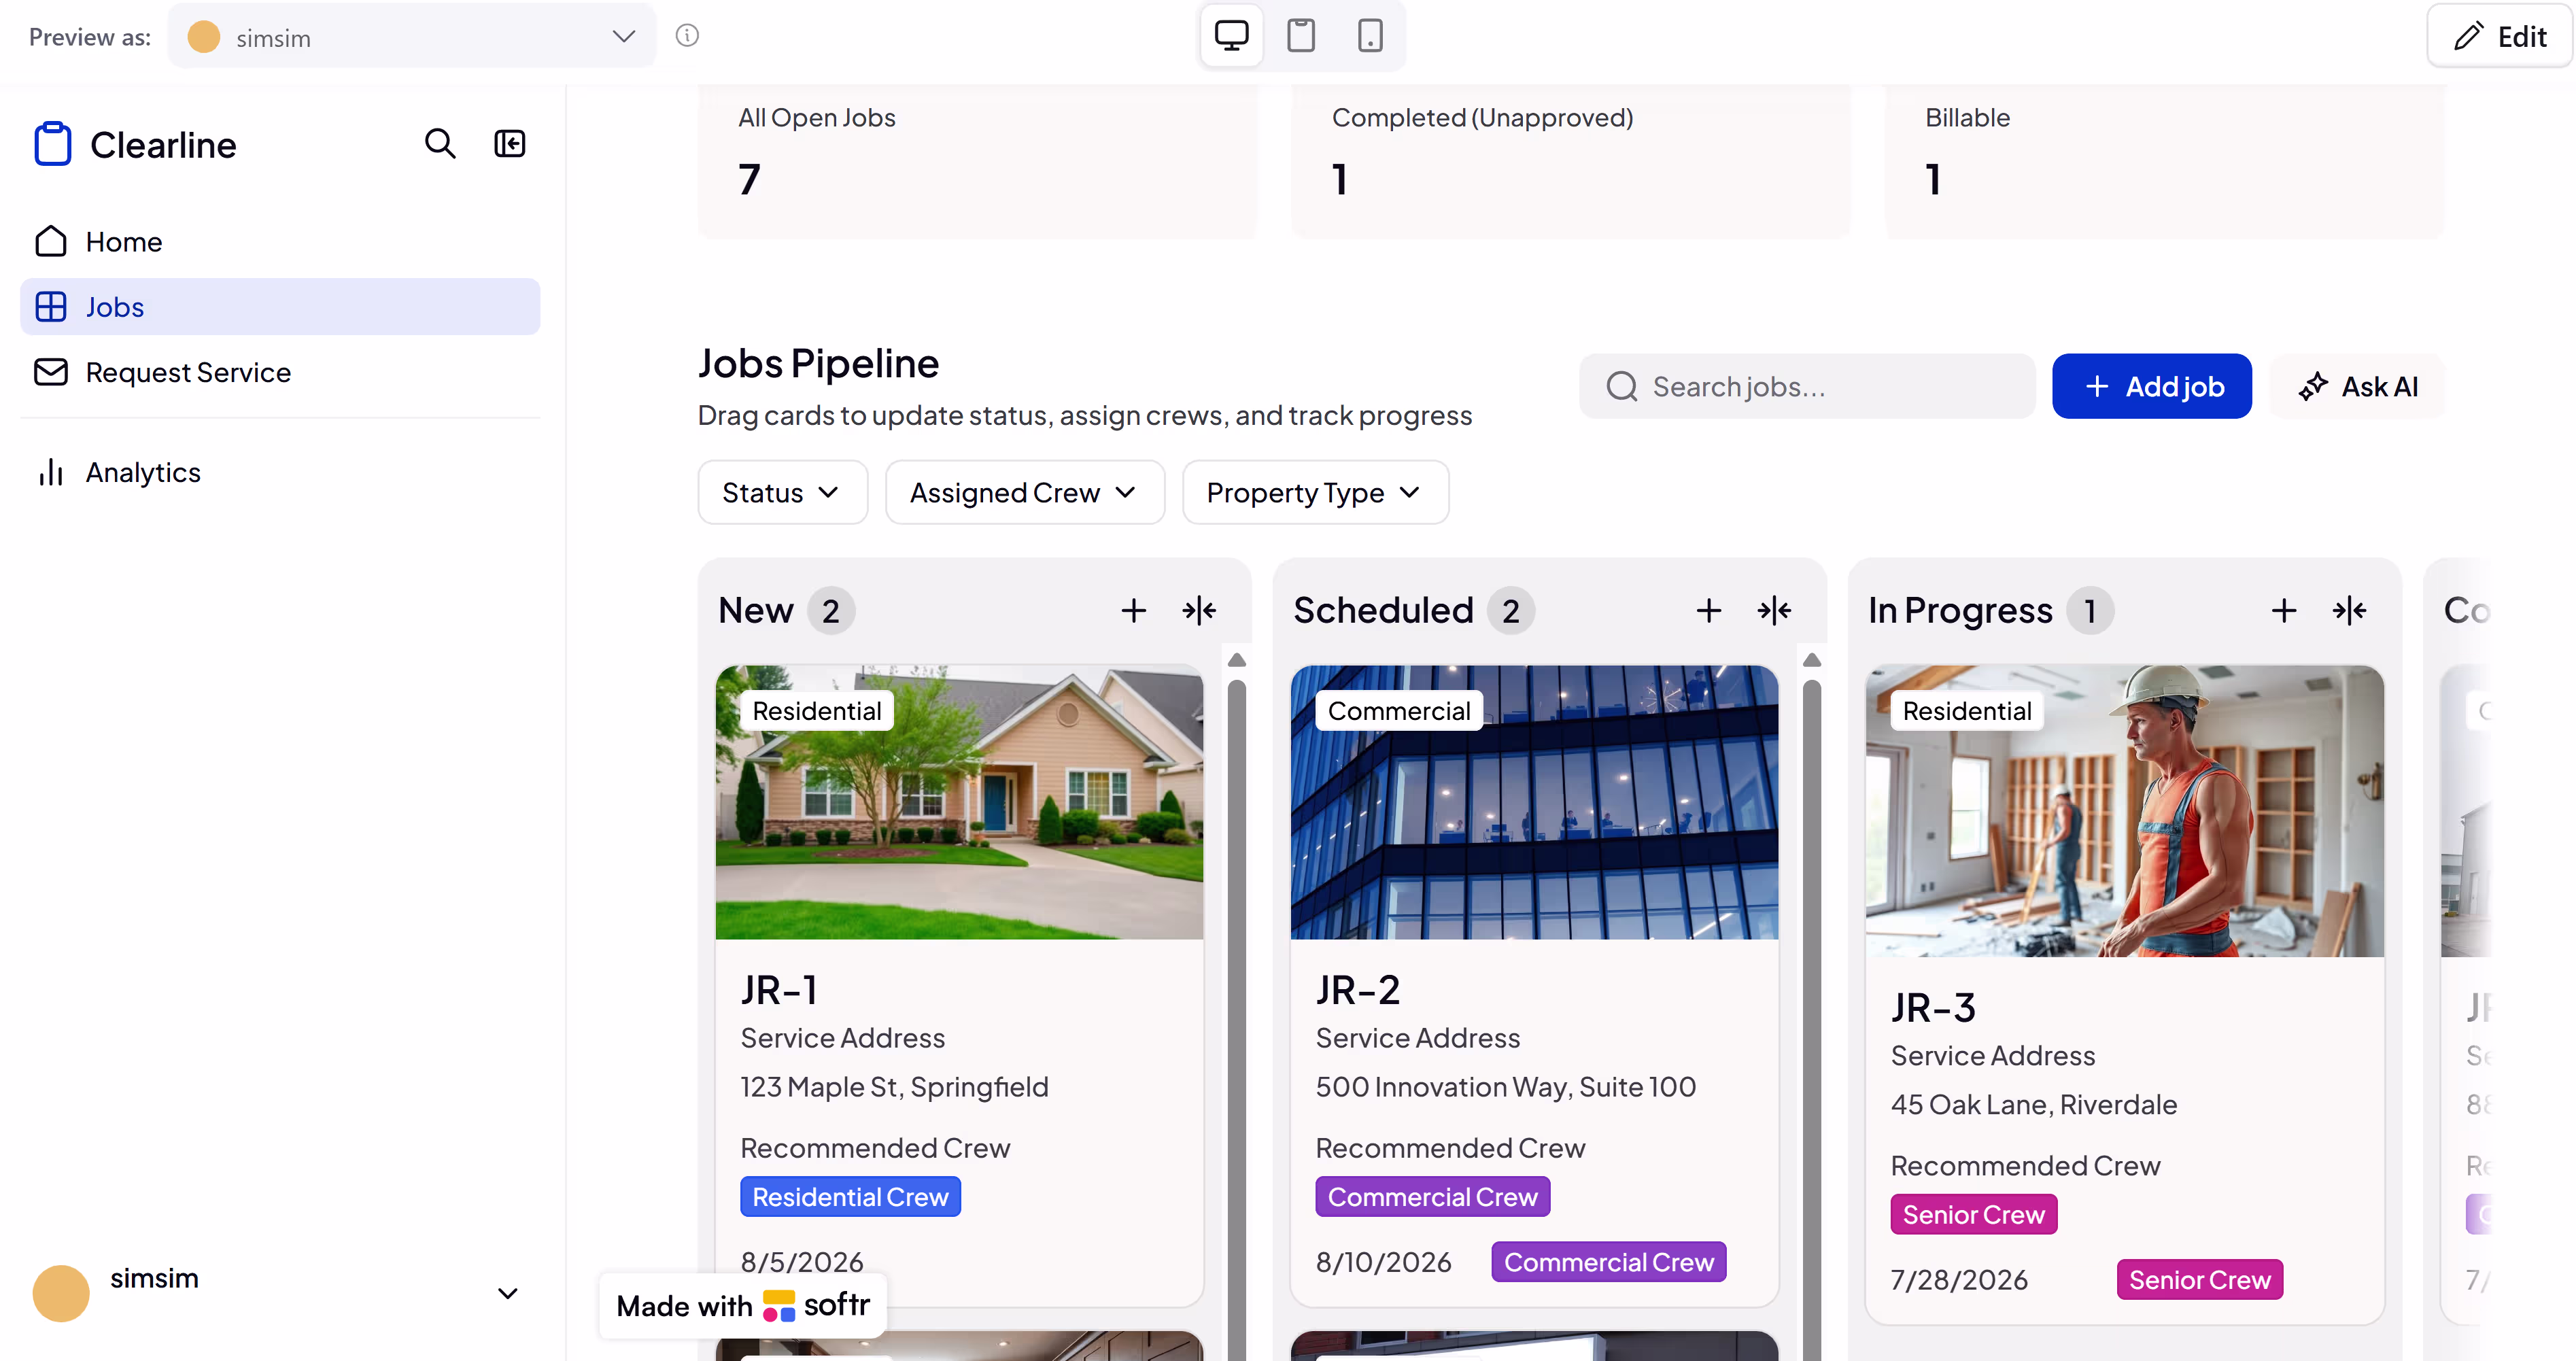Open the Assigned Crew filter dropdown
The image size is (2576, 1361).
1024,492
